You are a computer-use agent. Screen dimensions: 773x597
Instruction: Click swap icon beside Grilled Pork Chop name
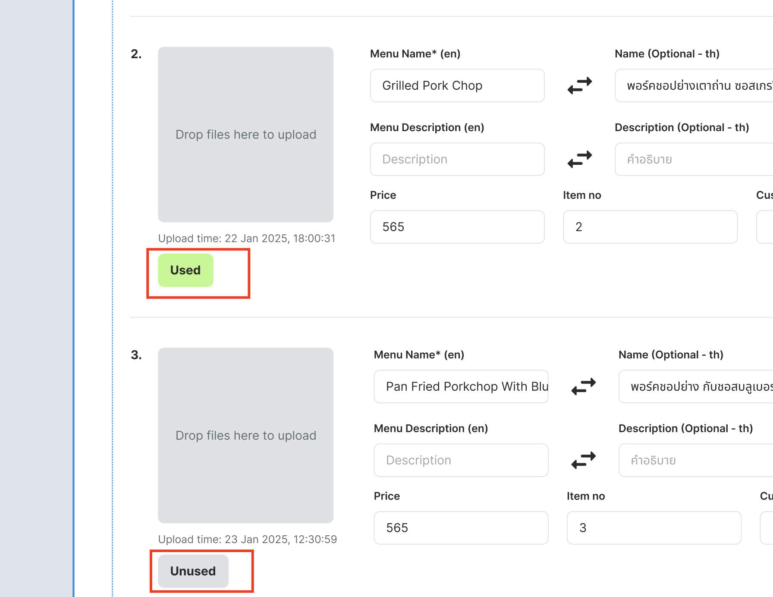pos(579,85)
